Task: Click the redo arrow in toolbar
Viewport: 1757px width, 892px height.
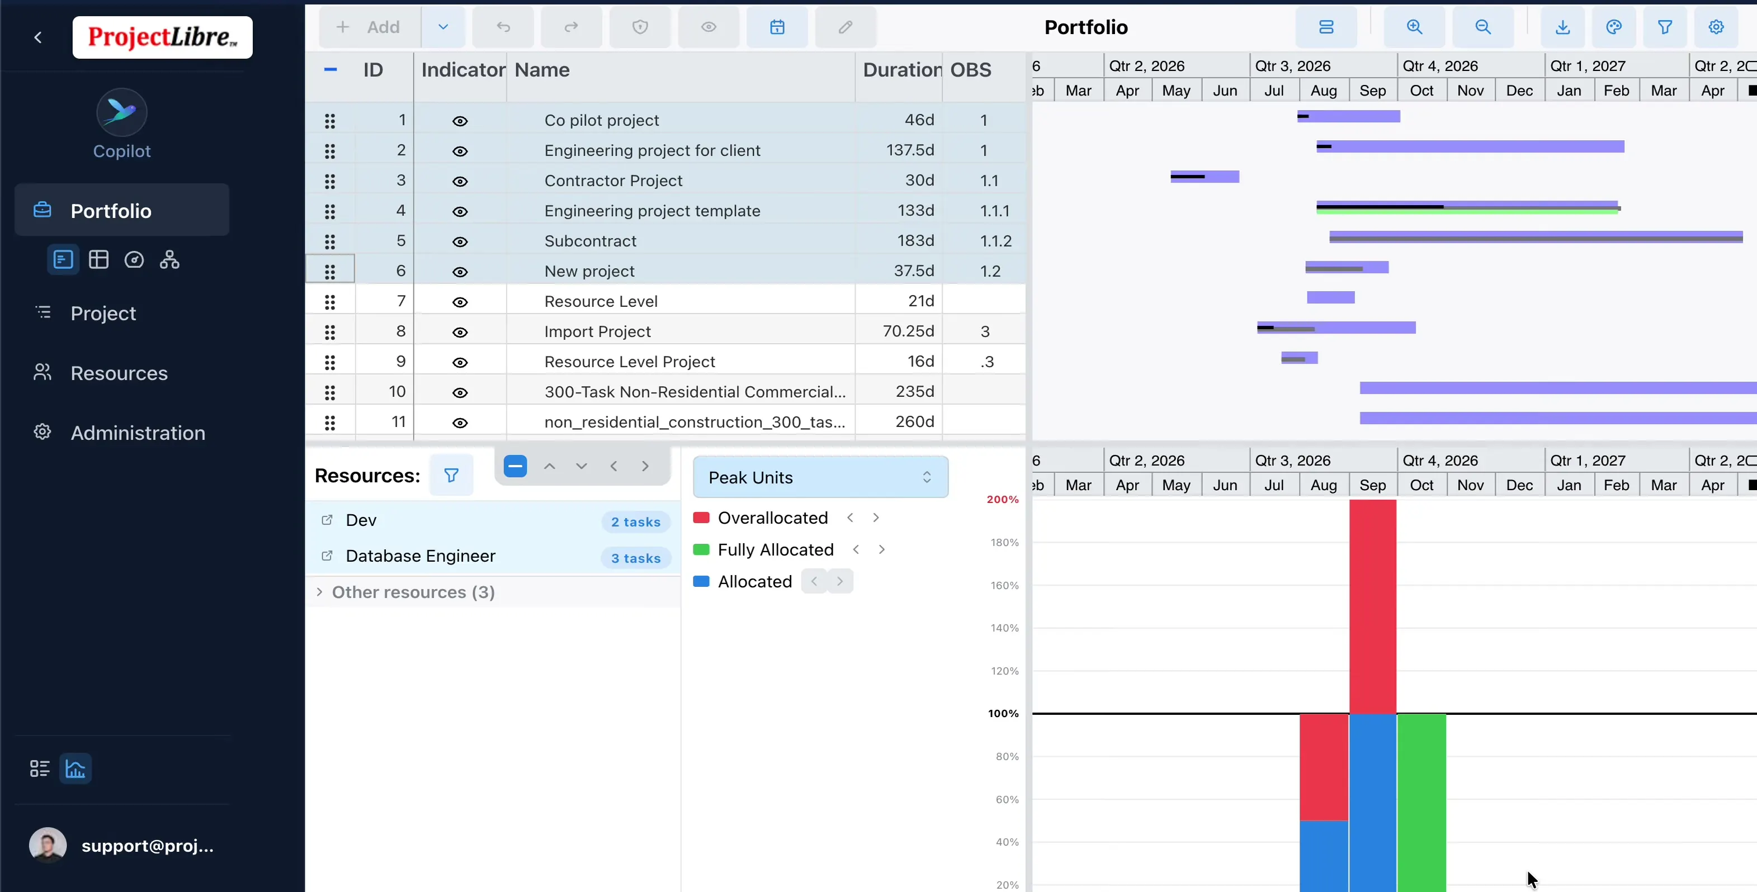Action: [x=572, y=27]
